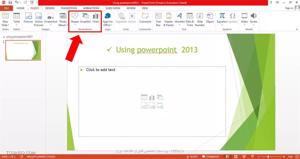This screenshot has height=159, width=300.
Task: Switch to Reading View
Action: tap(244, 157)
